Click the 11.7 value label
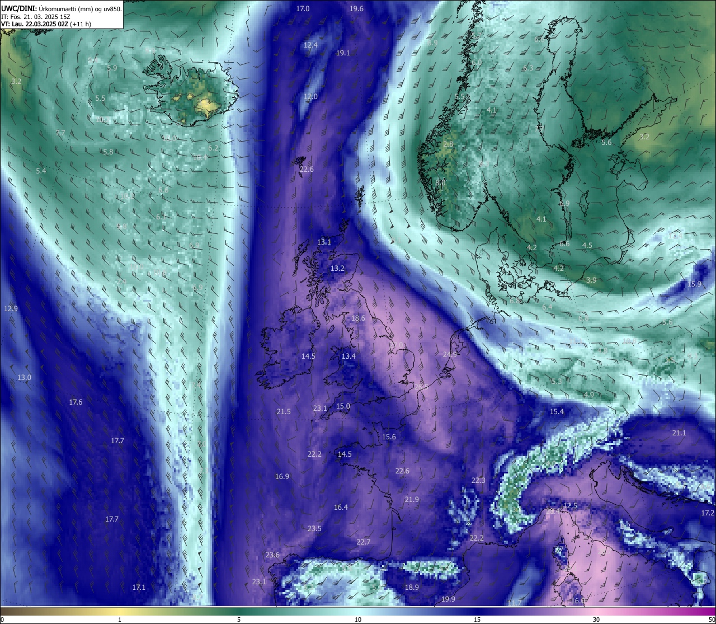This screenshot has height=624, width=716. pyautogui.click(x=515, y=603)
